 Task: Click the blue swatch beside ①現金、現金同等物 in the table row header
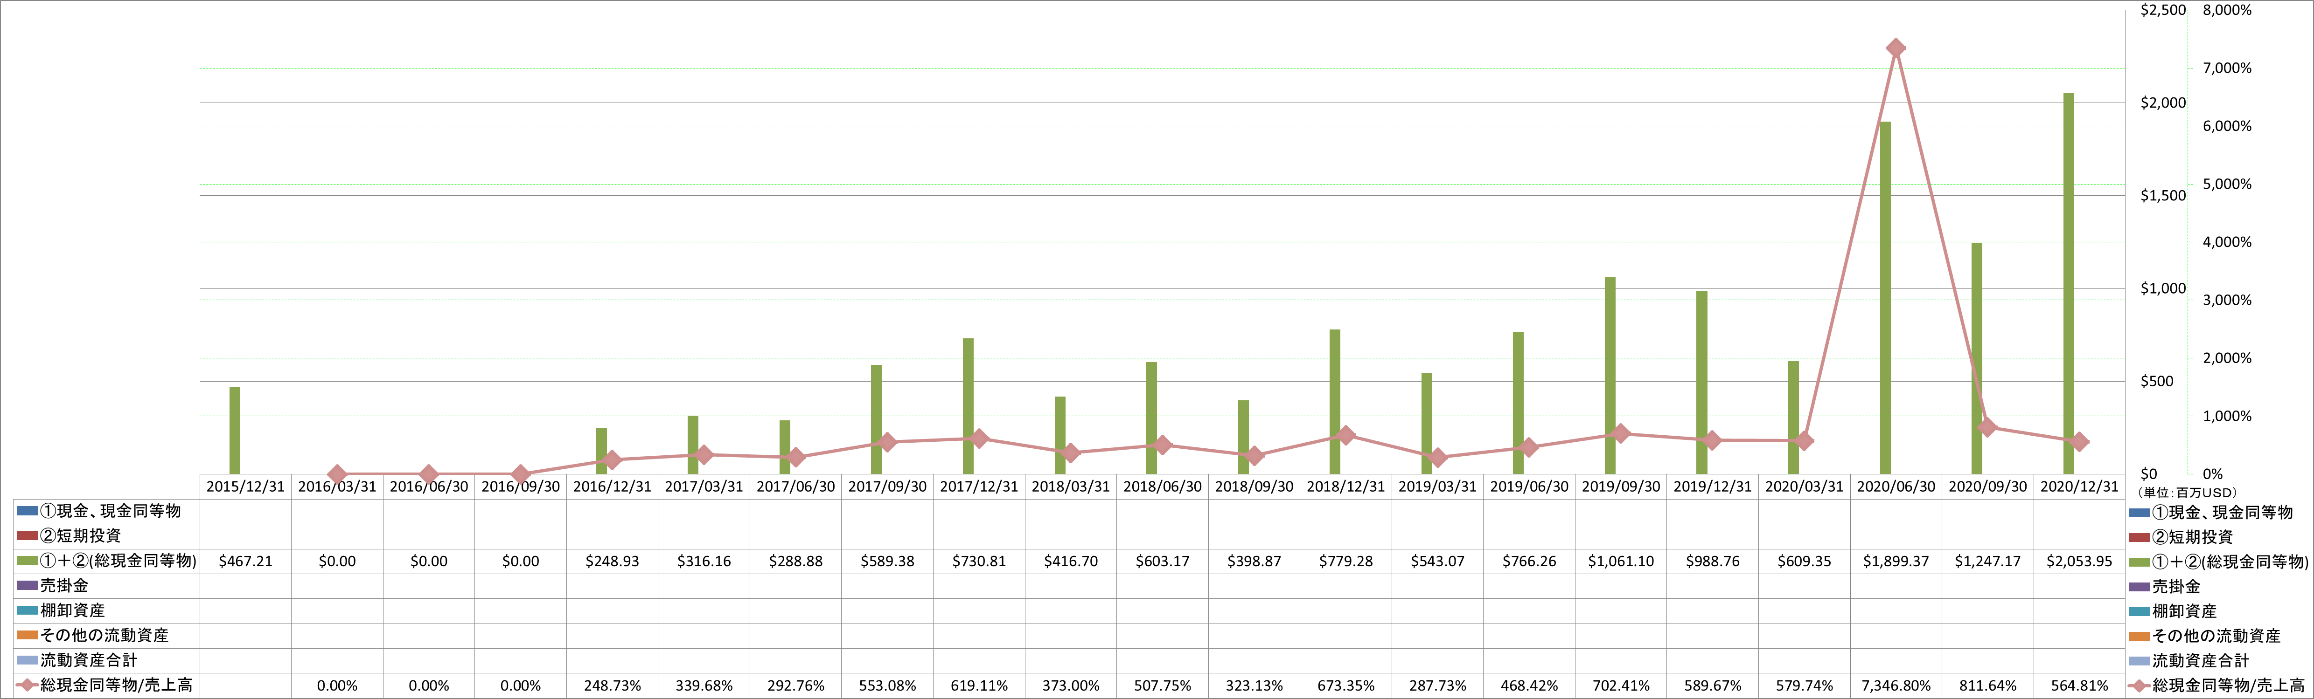tap(27, 512)
